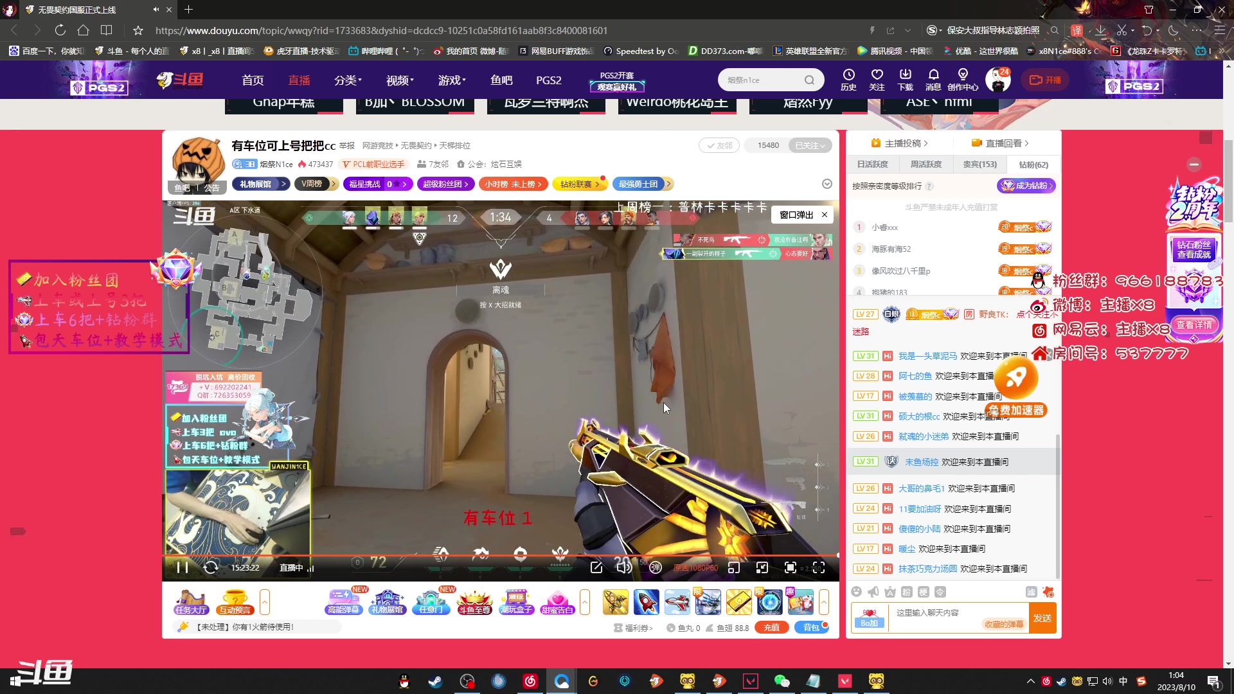Image resolution: width=1234 pixels, height=694 pixels.
Task: Enter fullscreen on the video player
Action: [819, 567]
